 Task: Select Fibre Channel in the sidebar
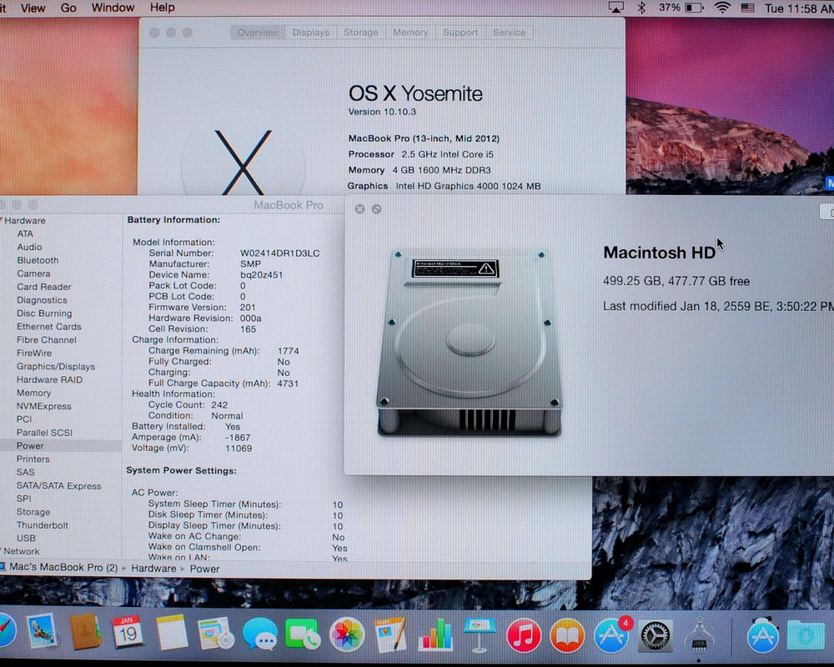46,340
